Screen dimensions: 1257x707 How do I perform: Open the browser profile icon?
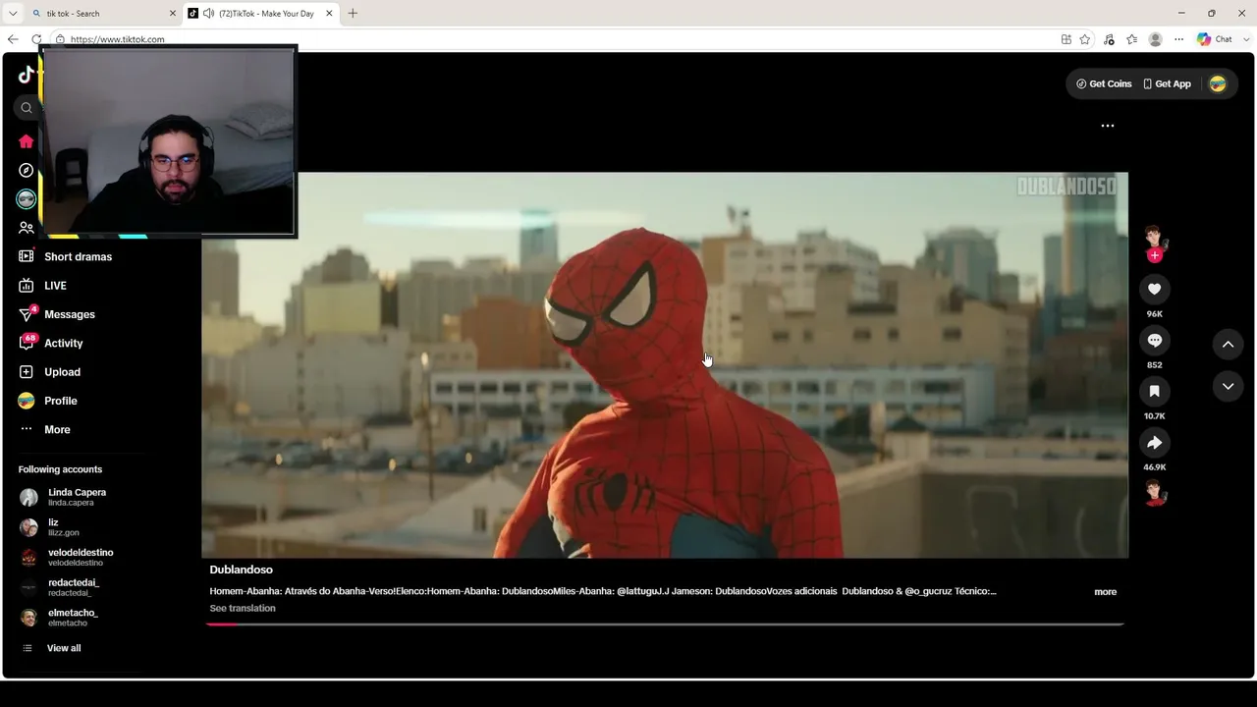click(x=1156, y=39)
